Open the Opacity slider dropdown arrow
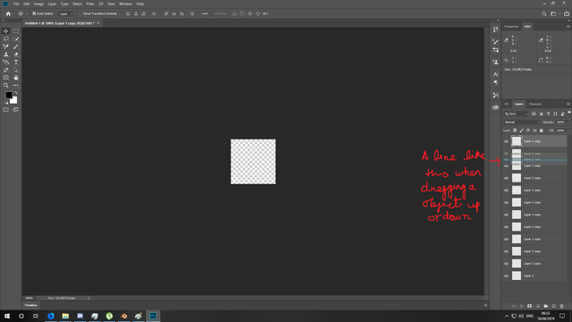572x322 pixels. (x=568, y=122)
